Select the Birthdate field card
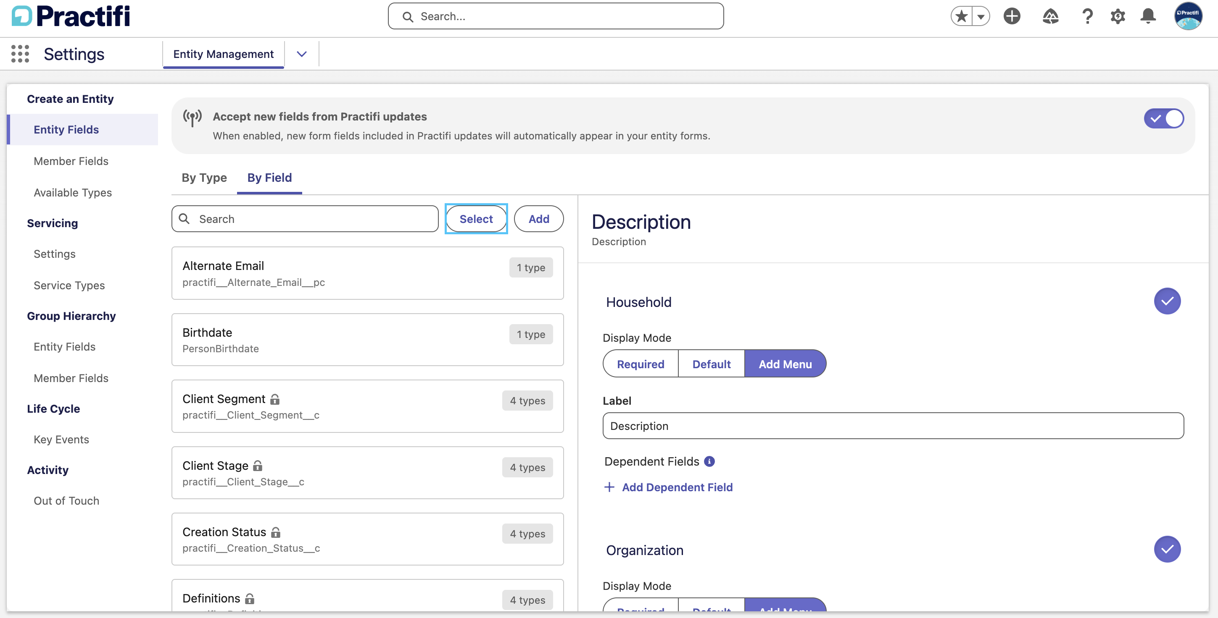Screen dimensions: 1218x618 pyautogui.click(x=367, y=340)
